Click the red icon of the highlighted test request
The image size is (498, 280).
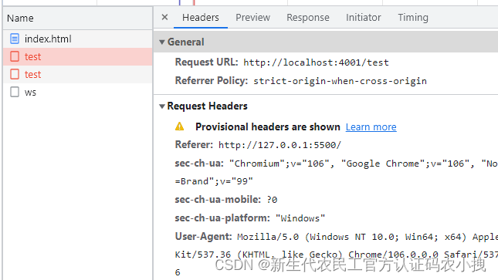click(15, 56)
